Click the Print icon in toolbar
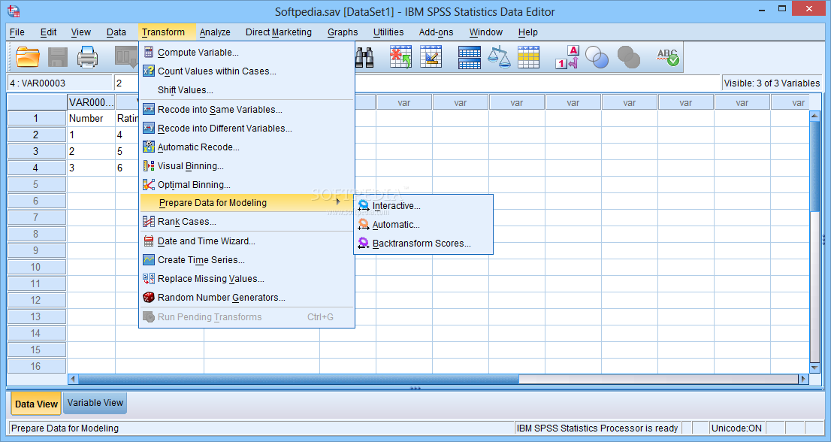The width and height of the screenshot is (831, 442). point(87,56)
